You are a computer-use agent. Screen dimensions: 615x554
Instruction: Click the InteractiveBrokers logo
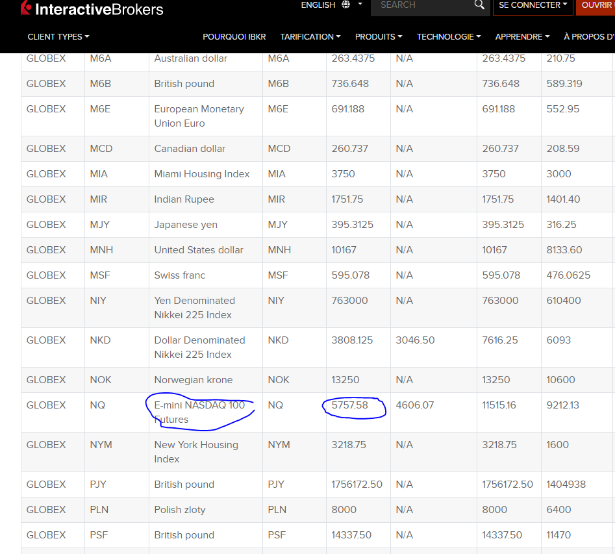tap(92, 8)
